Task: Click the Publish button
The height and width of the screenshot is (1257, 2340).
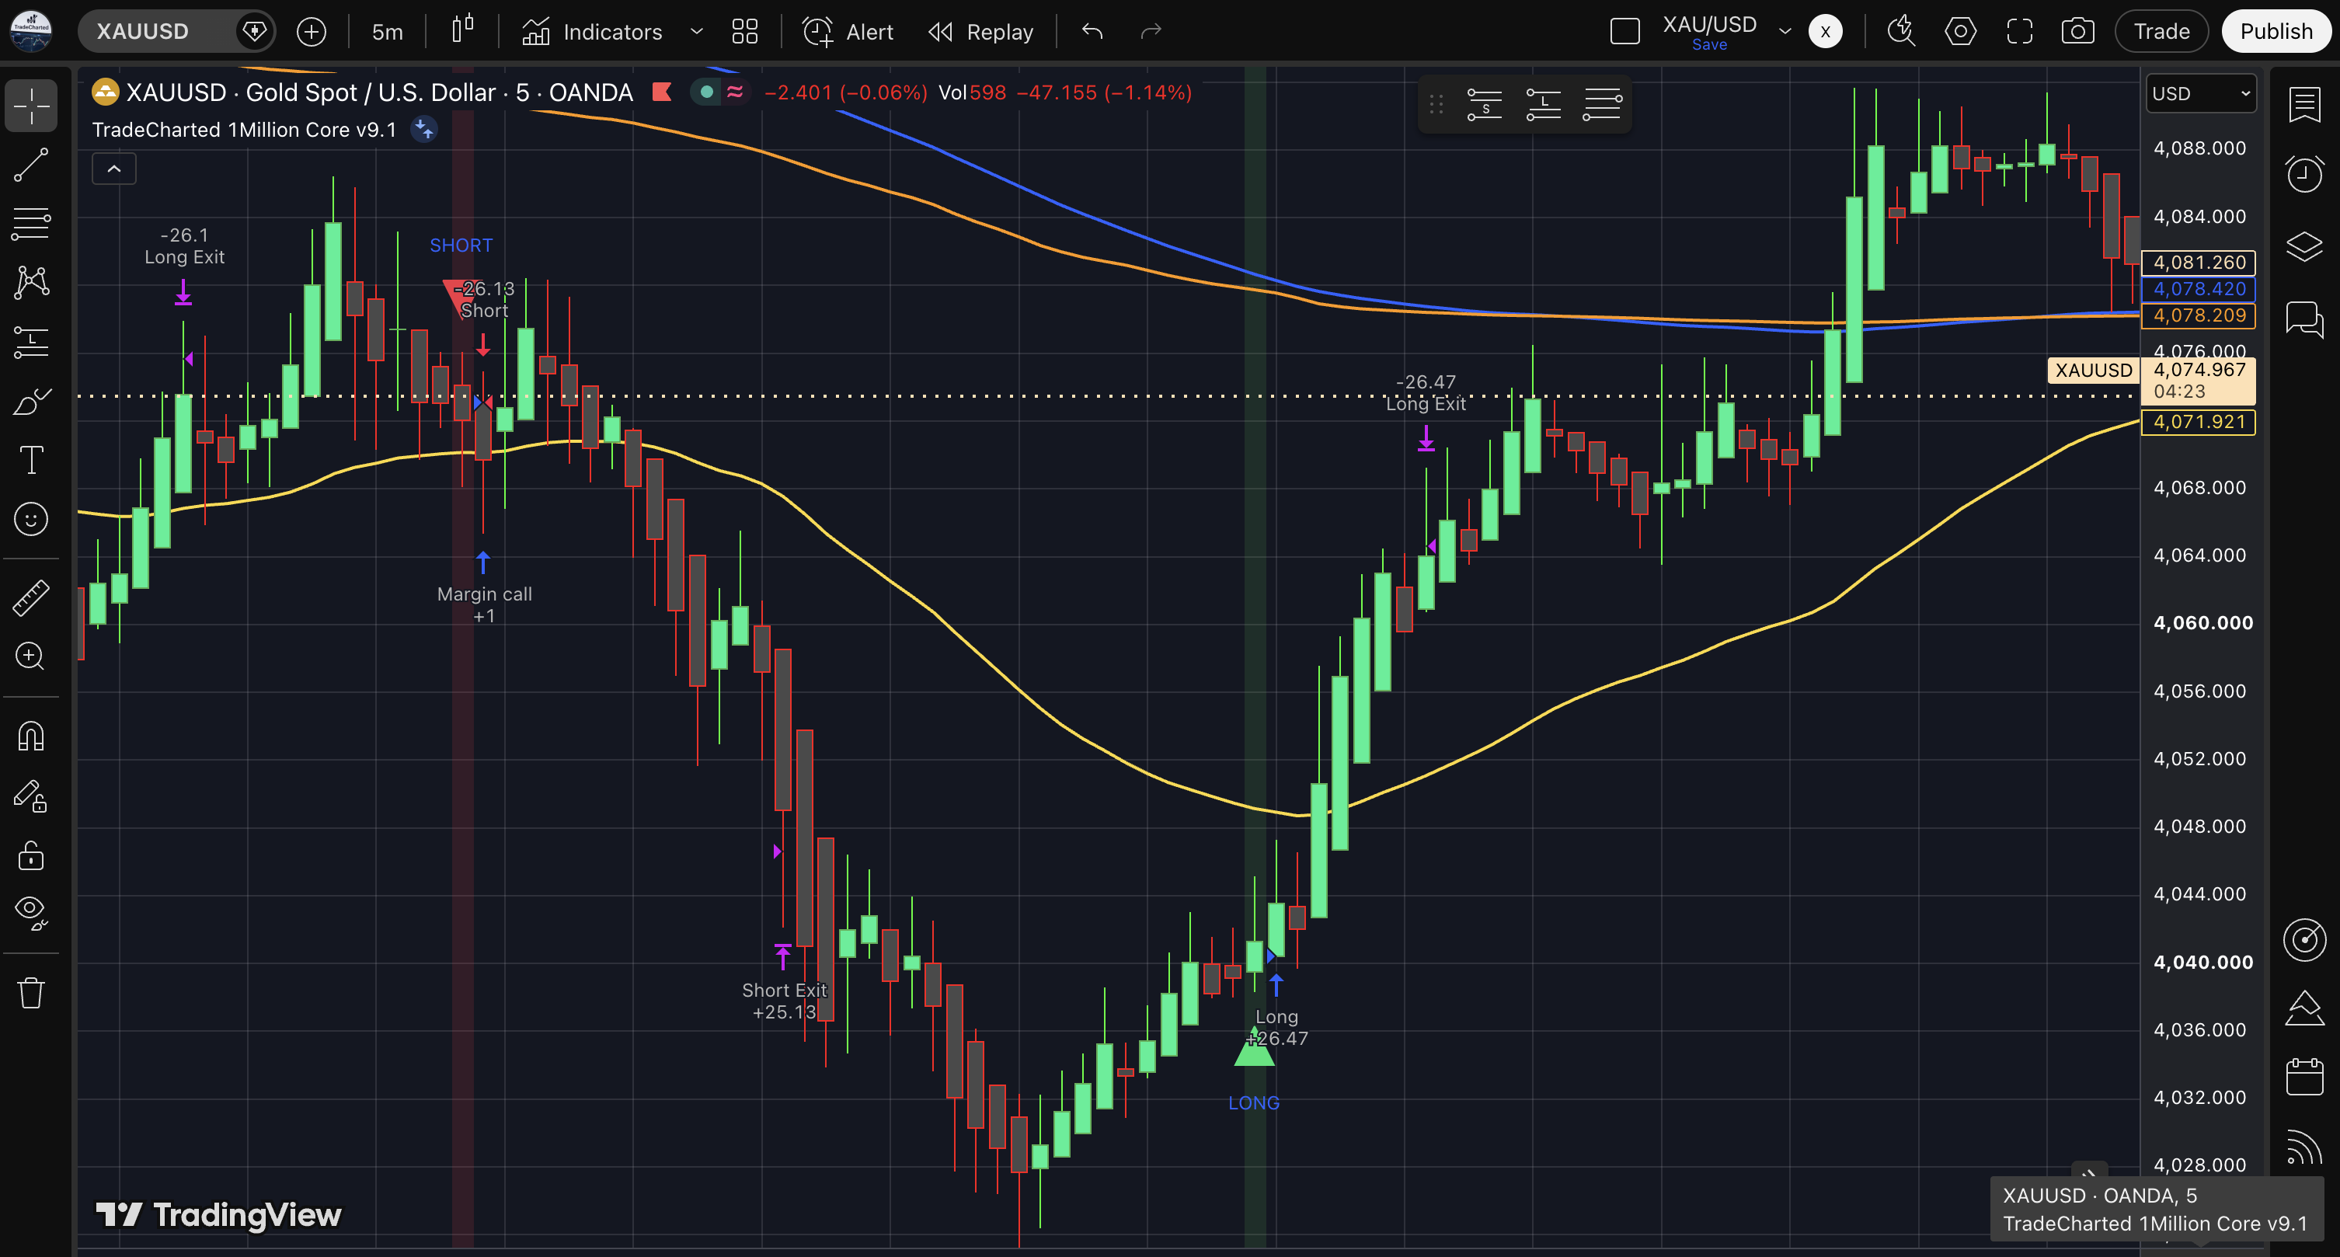Action: pyautogui.click(x=2276, y=32)
